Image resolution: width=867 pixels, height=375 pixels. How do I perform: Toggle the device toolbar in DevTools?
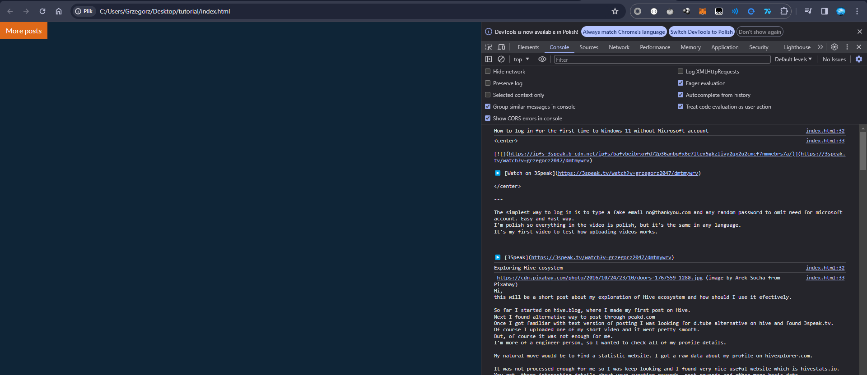[501, 47]
